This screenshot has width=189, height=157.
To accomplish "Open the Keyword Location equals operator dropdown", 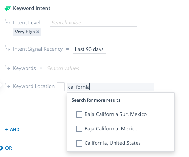I will click(61, 87).
